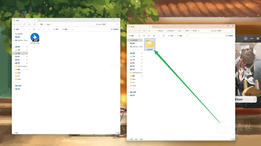The height and width of the screenshot is (146, 261).
Task: Click the 'procedure' breadcrumb in Mods window
Action: pyautogui.click(x=171, y=31)
